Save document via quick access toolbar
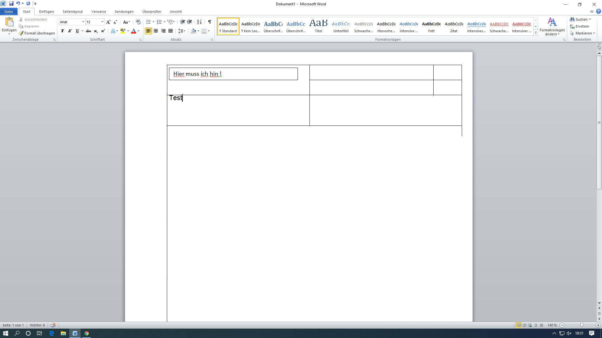Screen dimensions: 602x338 (x=11, y=4)
